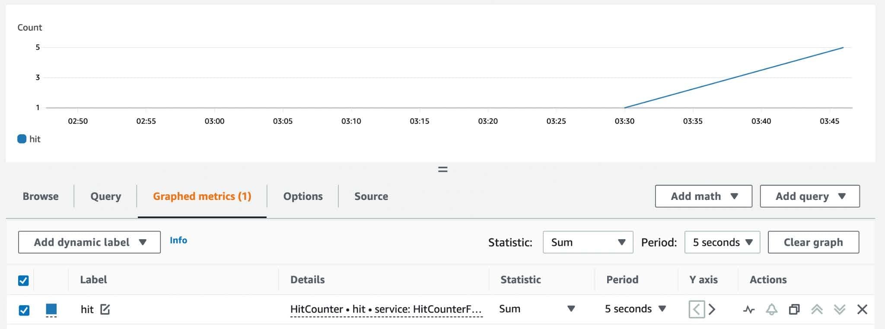Open the Source tab

(x=371, y=196)
